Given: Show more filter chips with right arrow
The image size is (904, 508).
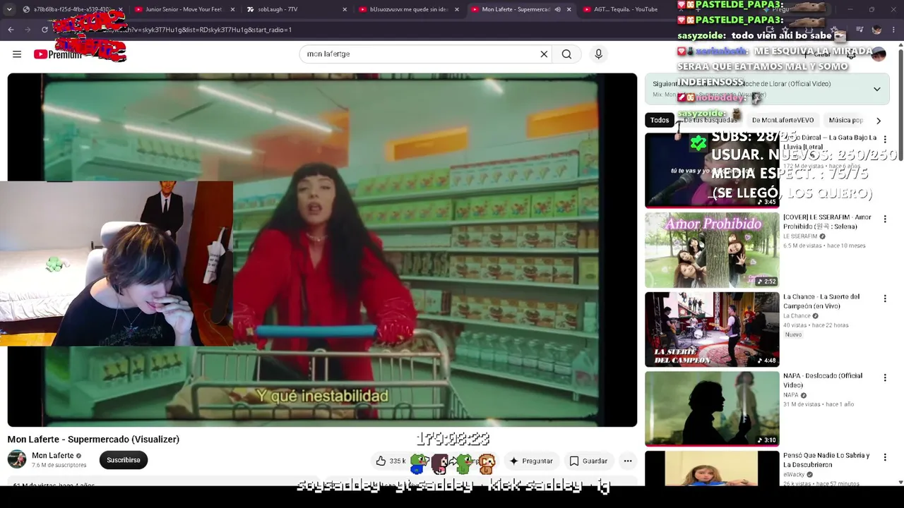Looking at the screenshot, I should [x=879, y=121].
